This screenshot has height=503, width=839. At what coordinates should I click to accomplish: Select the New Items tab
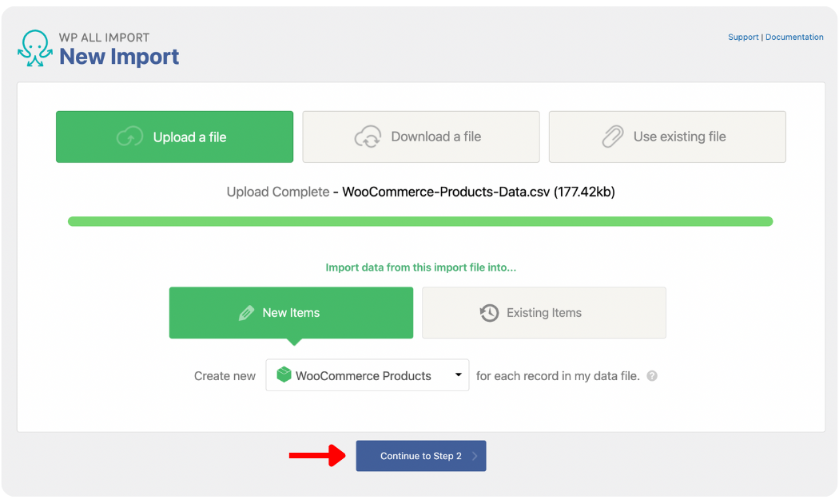click(x=291, y=312)
